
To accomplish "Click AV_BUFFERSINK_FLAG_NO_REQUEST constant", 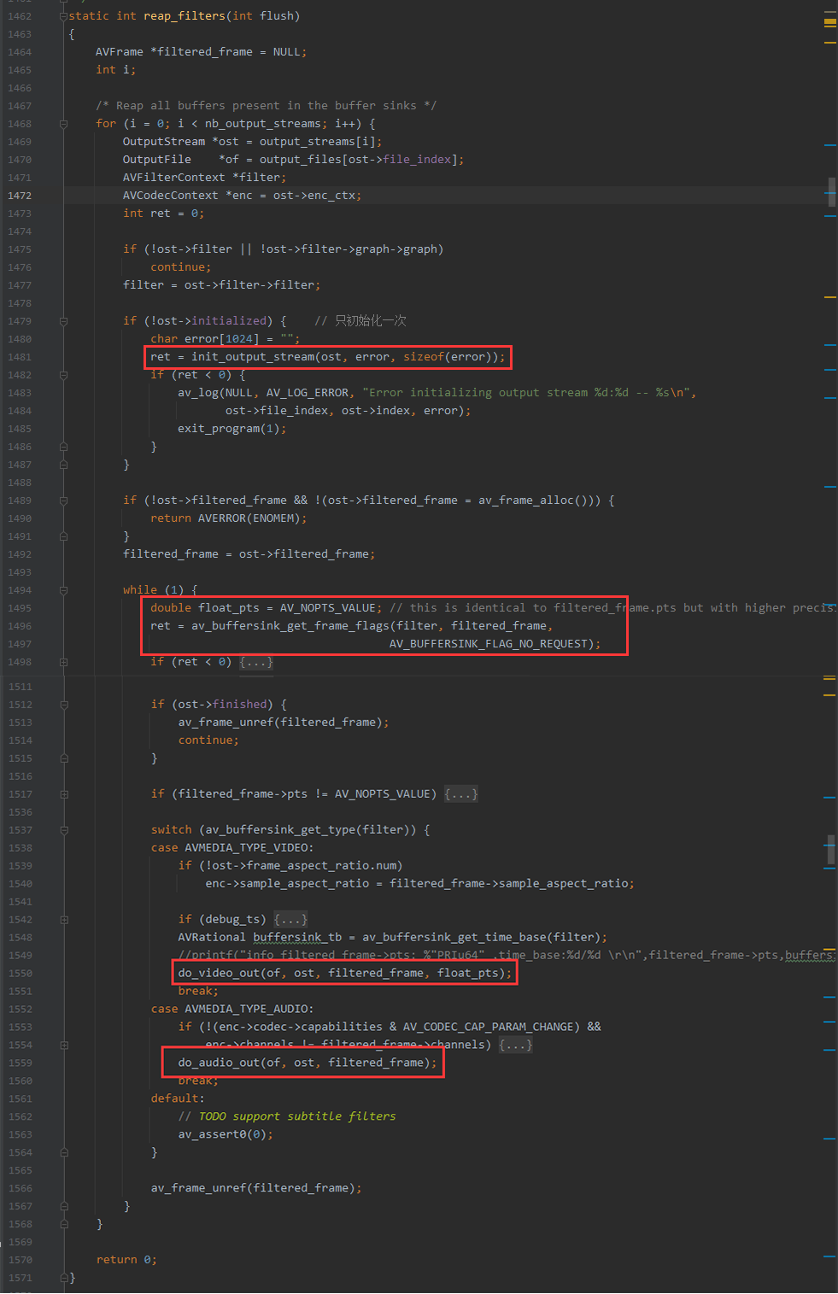I will 489,644.
